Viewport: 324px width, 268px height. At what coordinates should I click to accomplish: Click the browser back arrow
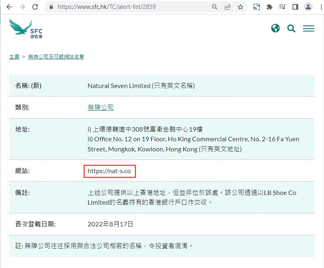click(x=9, y=7)
